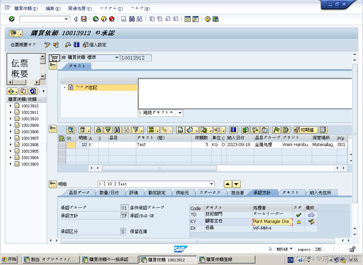Open a new session with the window-star icon
This screenshot has height=265, width=363.
[x=188, y=19]
